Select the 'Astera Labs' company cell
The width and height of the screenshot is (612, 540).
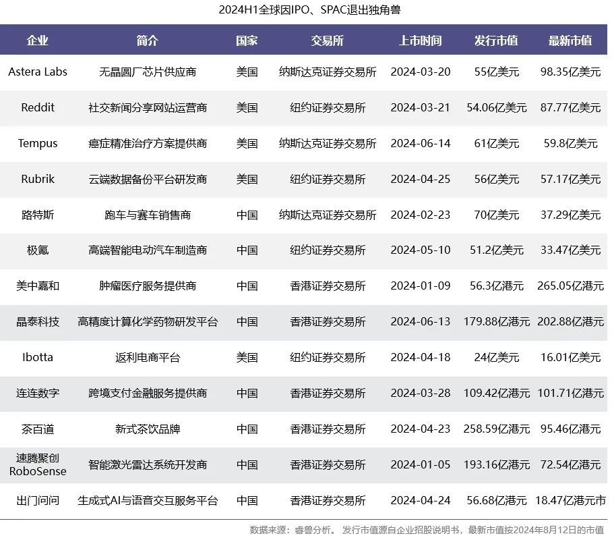38,72
